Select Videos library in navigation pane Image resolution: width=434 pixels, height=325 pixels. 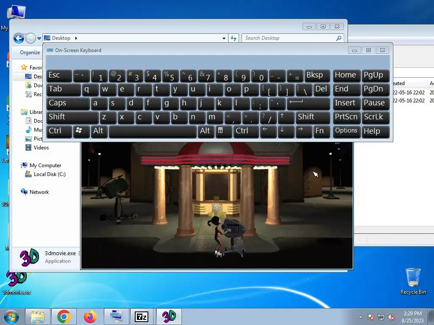[x=37, y=148]
